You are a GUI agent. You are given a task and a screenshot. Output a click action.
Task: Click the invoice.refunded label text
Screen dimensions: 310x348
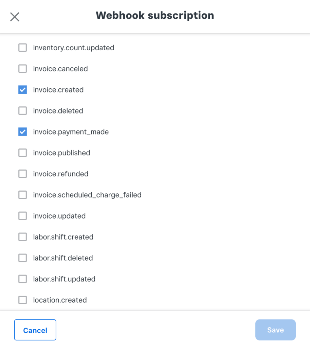[61, 174]
